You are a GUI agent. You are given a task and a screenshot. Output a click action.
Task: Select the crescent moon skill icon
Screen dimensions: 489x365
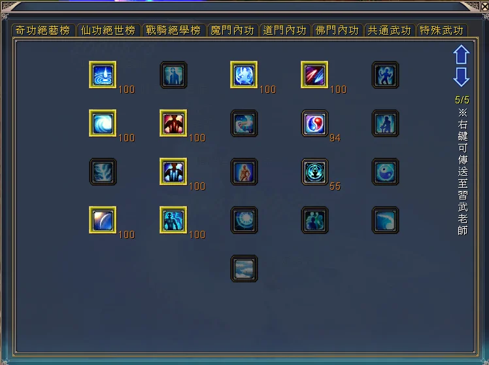pyautogui.click(x=103, y=220)
